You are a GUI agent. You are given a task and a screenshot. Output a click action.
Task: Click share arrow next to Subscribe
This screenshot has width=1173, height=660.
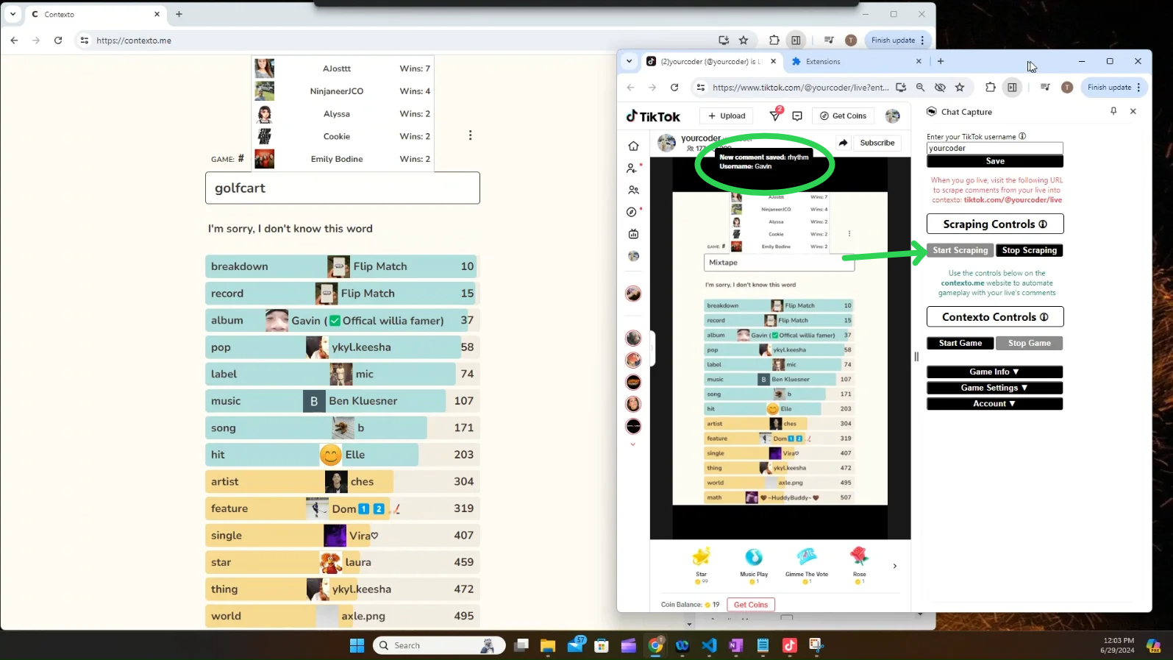pyautogui.click(x=844, y=143)
